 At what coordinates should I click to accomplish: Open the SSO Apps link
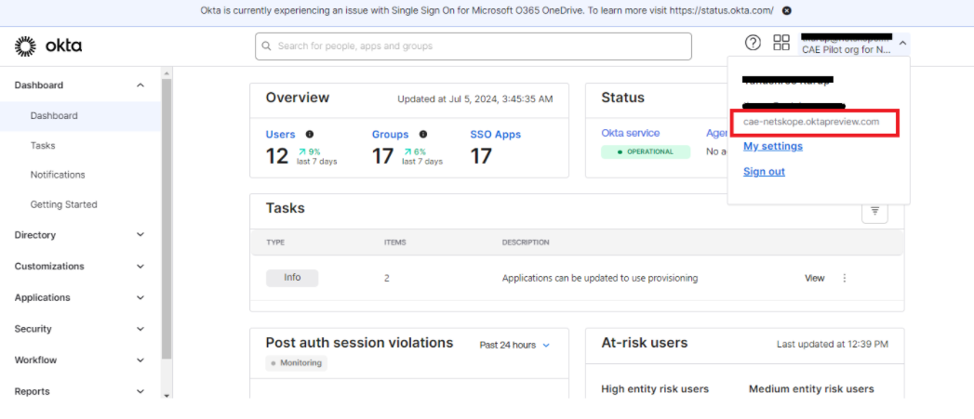point(496,134)
